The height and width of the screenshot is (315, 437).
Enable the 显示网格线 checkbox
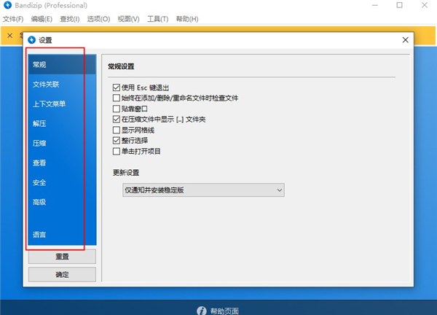117,130
